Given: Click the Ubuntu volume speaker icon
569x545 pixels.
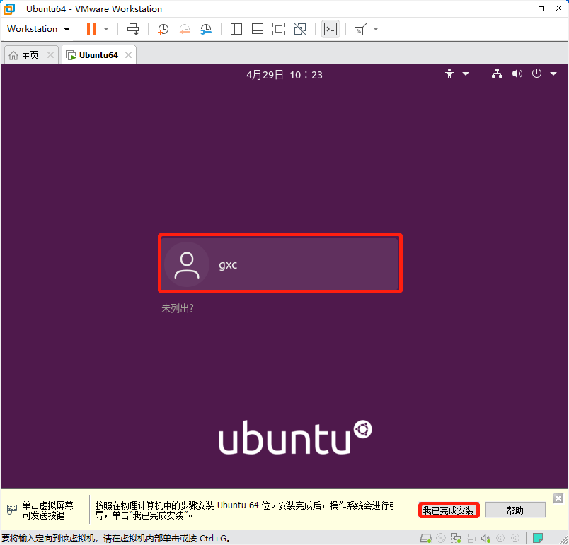Looking at the screenshot, I should tap(517, 74).
